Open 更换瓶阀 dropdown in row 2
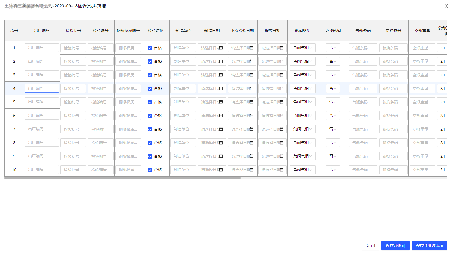This screenshot has width=451, height=253. pyautogui.click(x=333, y=61)
